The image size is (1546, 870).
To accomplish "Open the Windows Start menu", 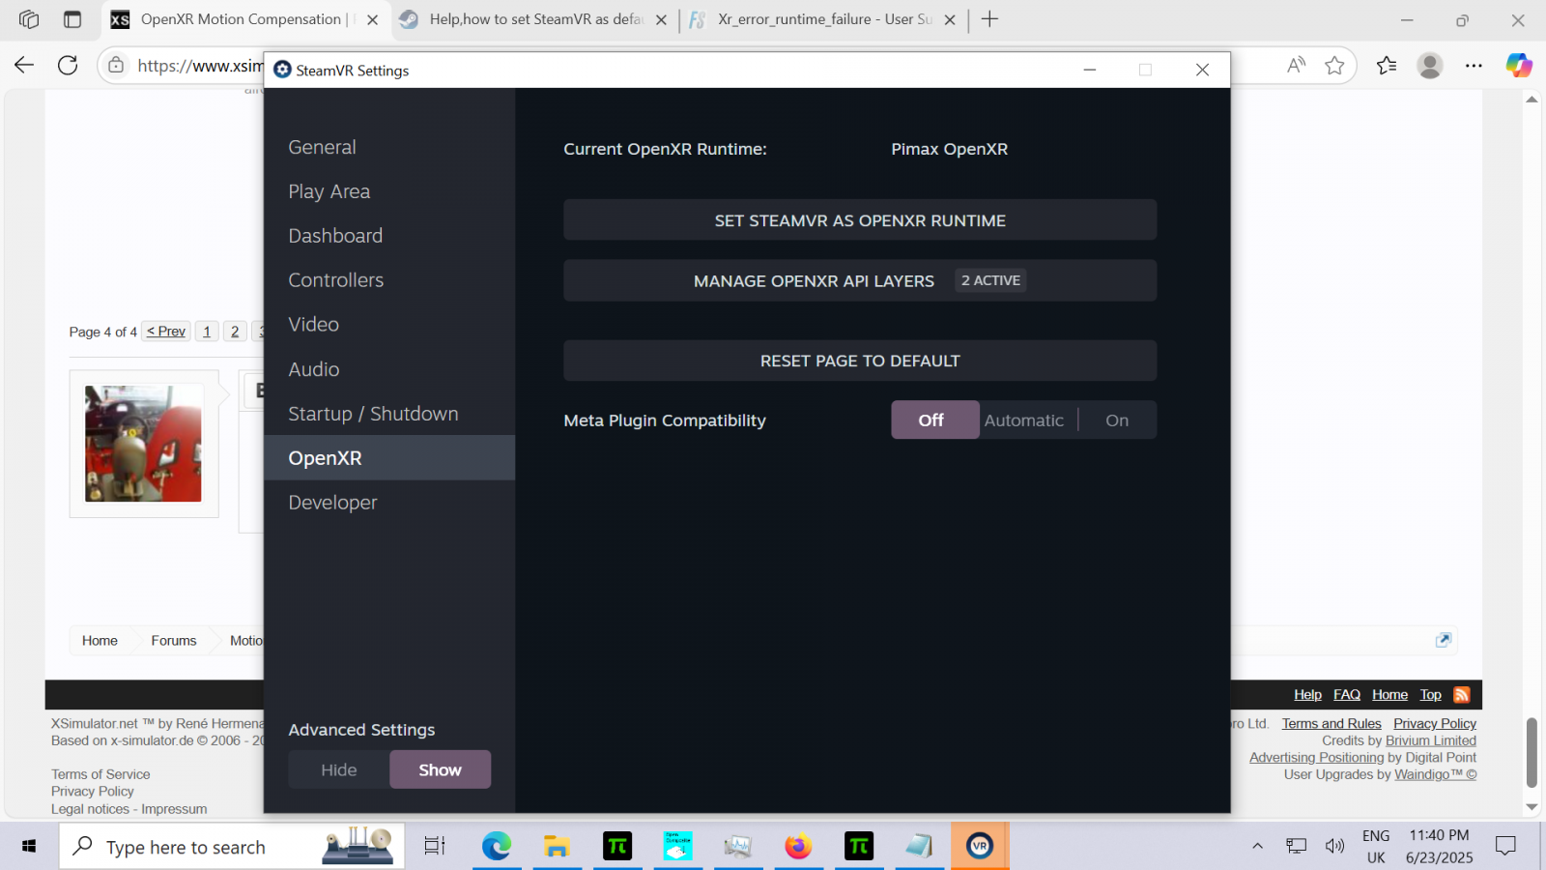I will coord(29,847).
